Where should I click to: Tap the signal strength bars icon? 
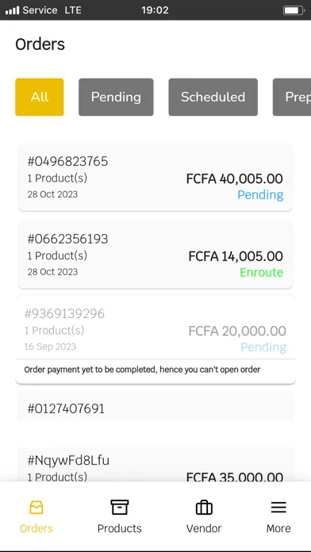pyautogui.click(x=13, y=10)
